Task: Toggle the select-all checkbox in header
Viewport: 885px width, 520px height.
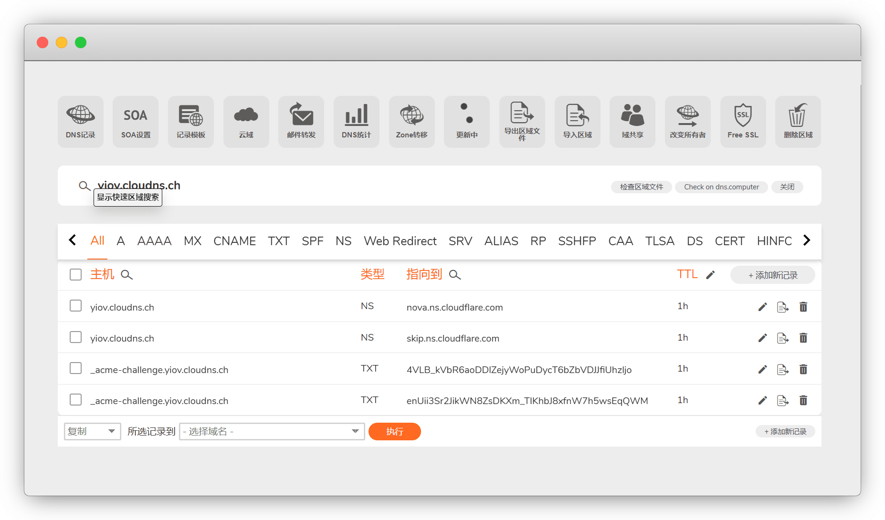Action: pyautogui.click(x=75, y=275)
